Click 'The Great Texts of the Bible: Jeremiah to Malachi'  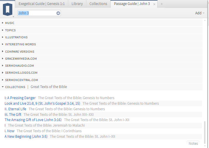coord(46,125)
